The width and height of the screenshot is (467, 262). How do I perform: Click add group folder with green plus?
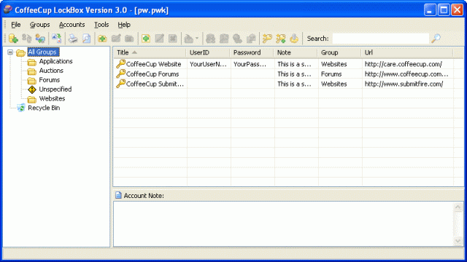point(102,39)
